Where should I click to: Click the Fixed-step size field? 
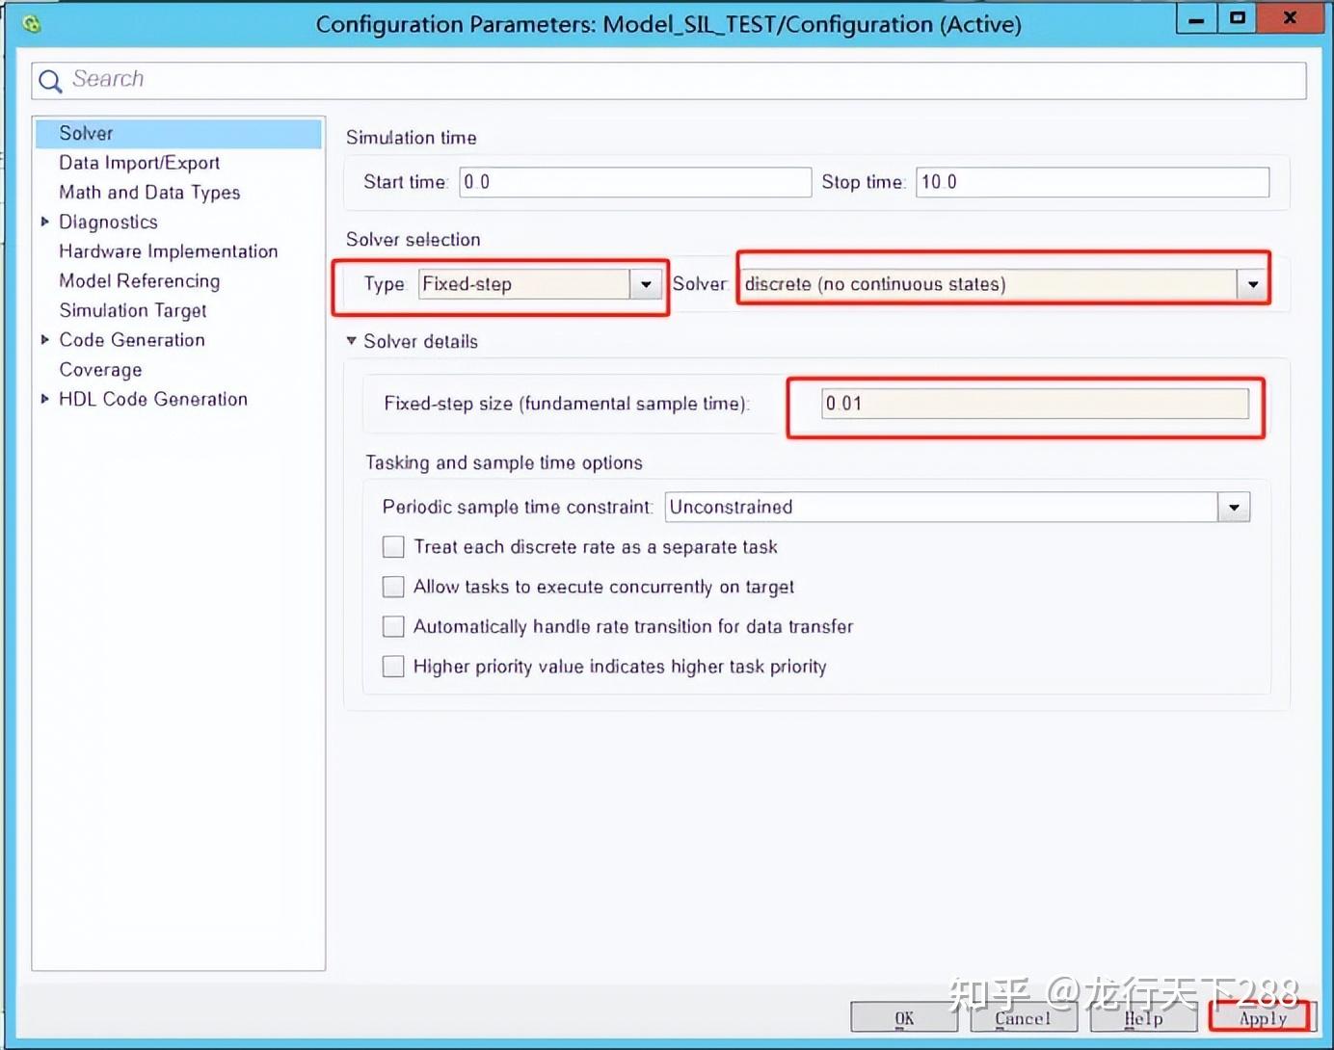[x=1034, y=404]
